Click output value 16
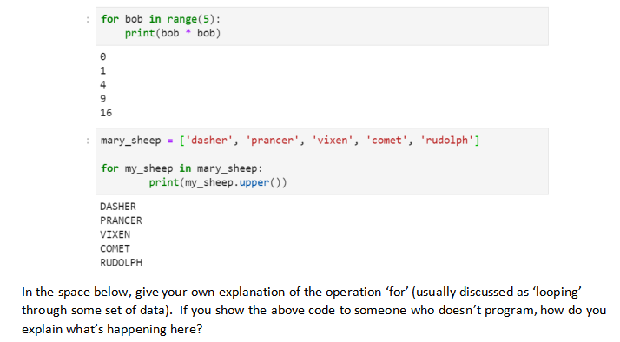Image resolution: width=620 pixels, height=342 pixels. point(106,113)
